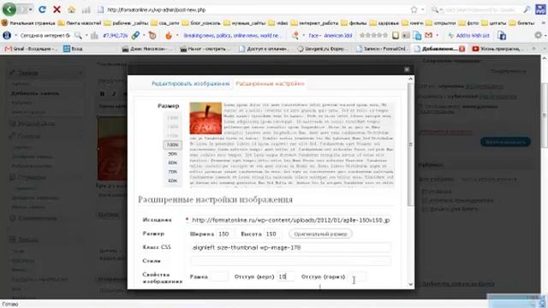Open the рабочие_сайты bookmark folder
The image size is (548, 308).
coord(127,23)
